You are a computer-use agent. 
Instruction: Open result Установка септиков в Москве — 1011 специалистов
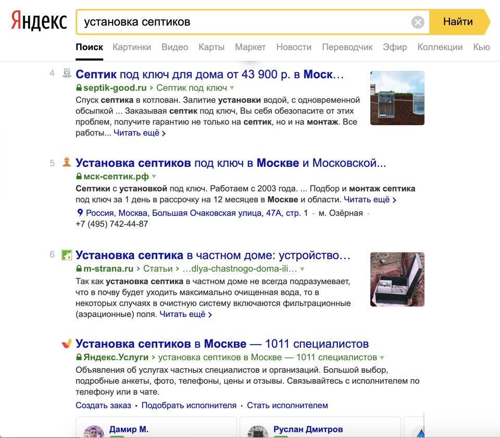pyautogui.click(x=222, y=344)
